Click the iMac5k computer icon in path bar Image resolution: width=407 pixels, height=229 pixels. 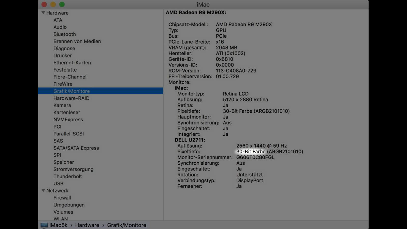(x=44, y=225)
